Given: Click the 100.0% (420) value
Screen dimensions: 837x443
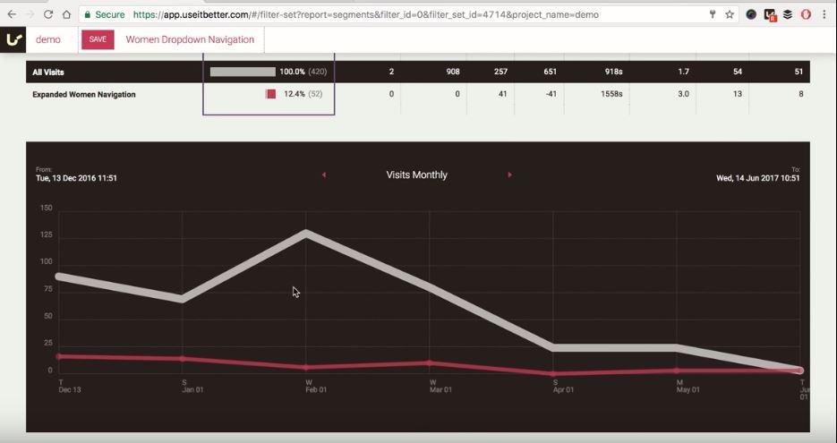Looking at the screenshot, I should [303, 72].
